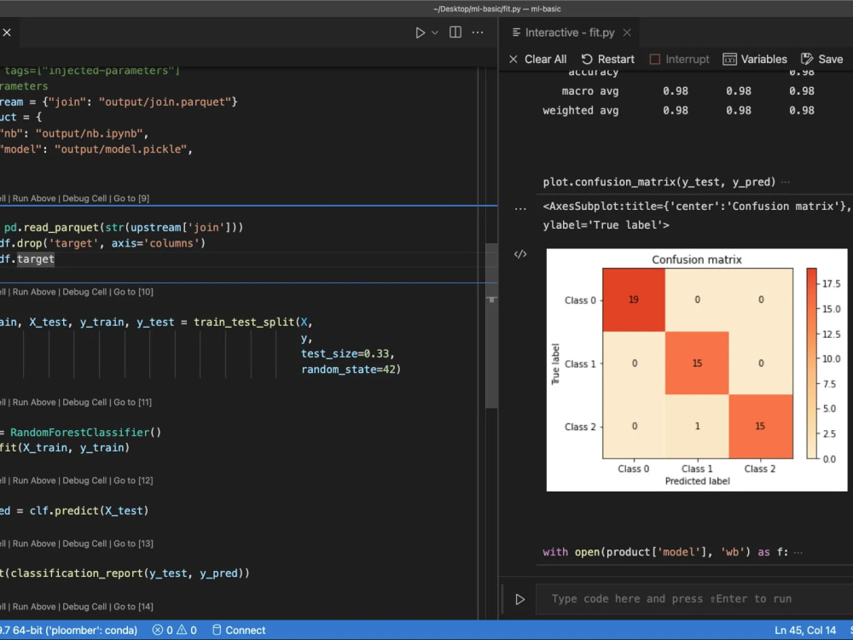853x640 pixels.
Task: Clear All interactive outputs
Action: pos(537,60)
